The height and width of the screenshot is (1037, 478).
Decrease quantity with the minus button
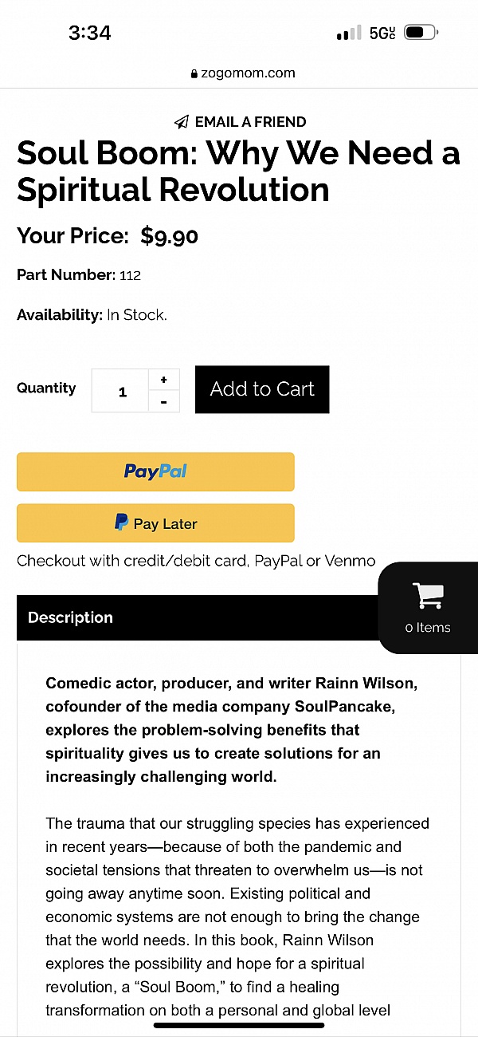pos(164,402)
